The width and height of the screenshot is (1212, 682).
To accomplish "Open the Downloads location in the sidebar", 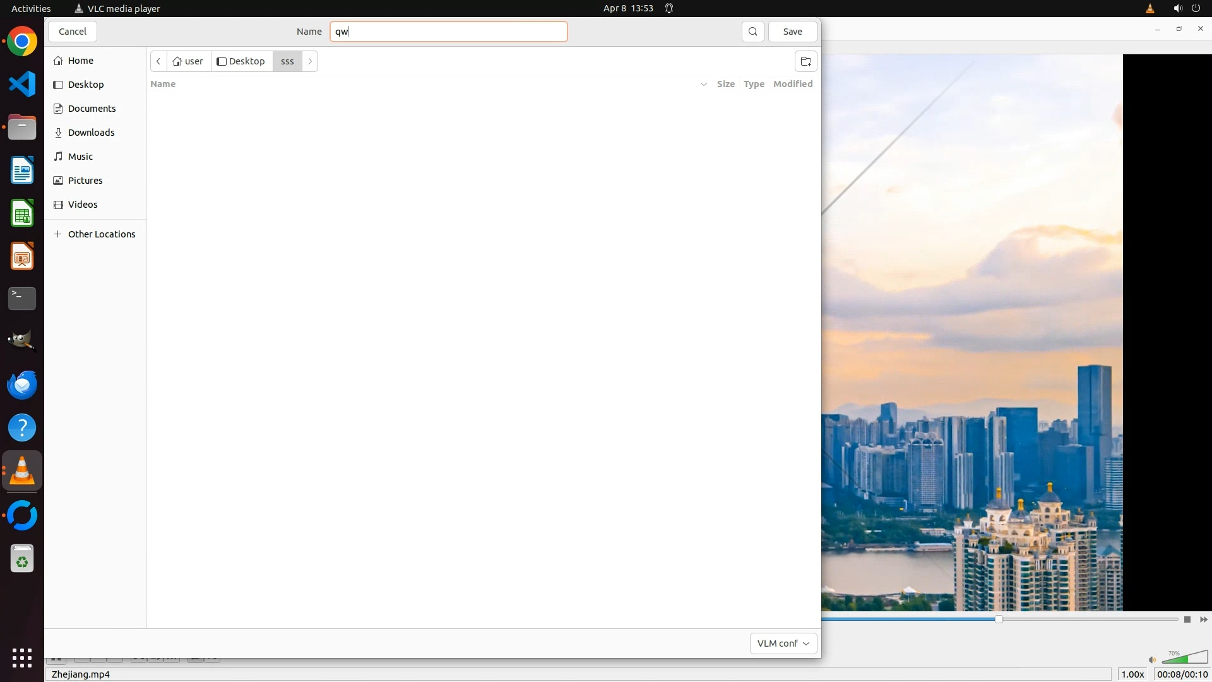I will [x=91, y=133].
